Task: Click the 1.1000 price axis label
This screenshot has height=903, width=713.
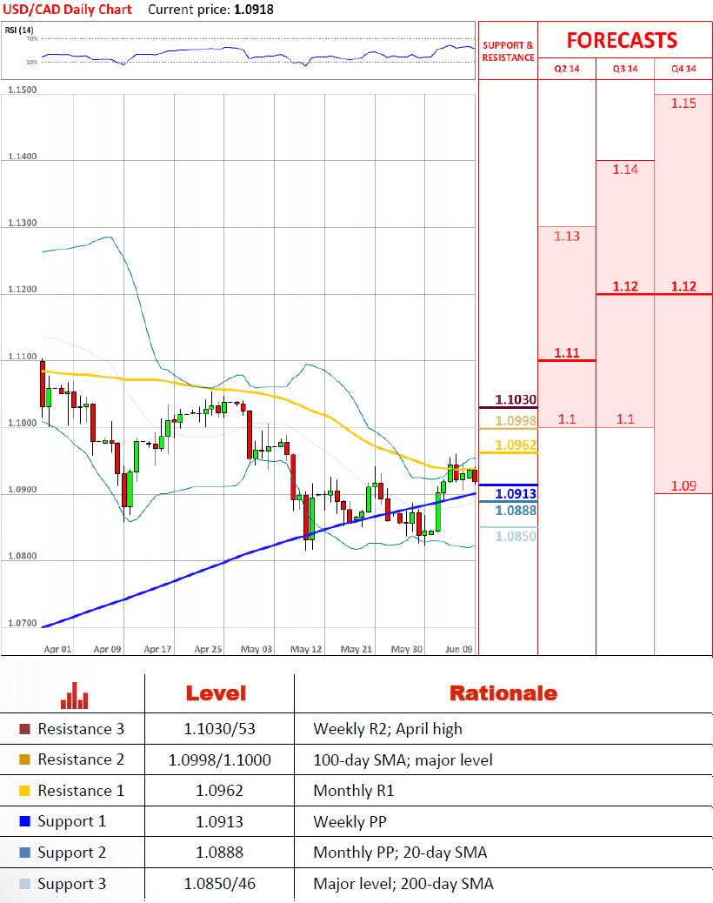Action: [x=23, y=424]
